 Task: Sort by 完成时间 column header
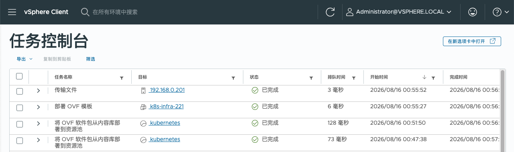click(459, 77)
